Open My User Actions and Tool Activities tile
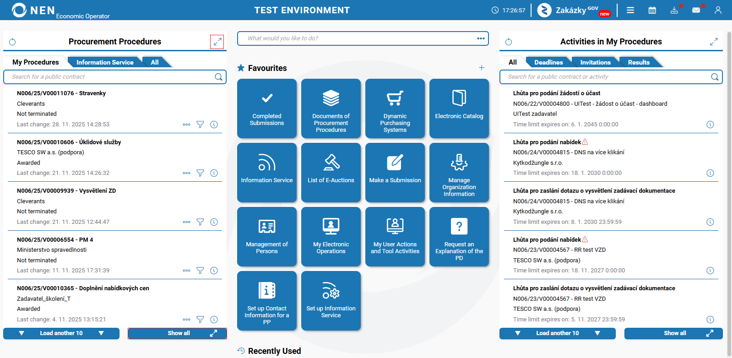732x358 pixels. point(395,237)
